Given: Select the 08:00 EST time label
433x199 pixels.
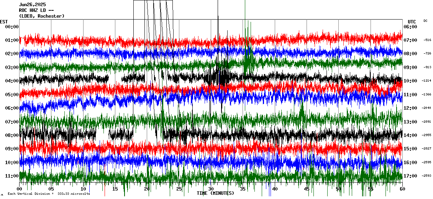Looking at the screenshot, I should 12,135.
